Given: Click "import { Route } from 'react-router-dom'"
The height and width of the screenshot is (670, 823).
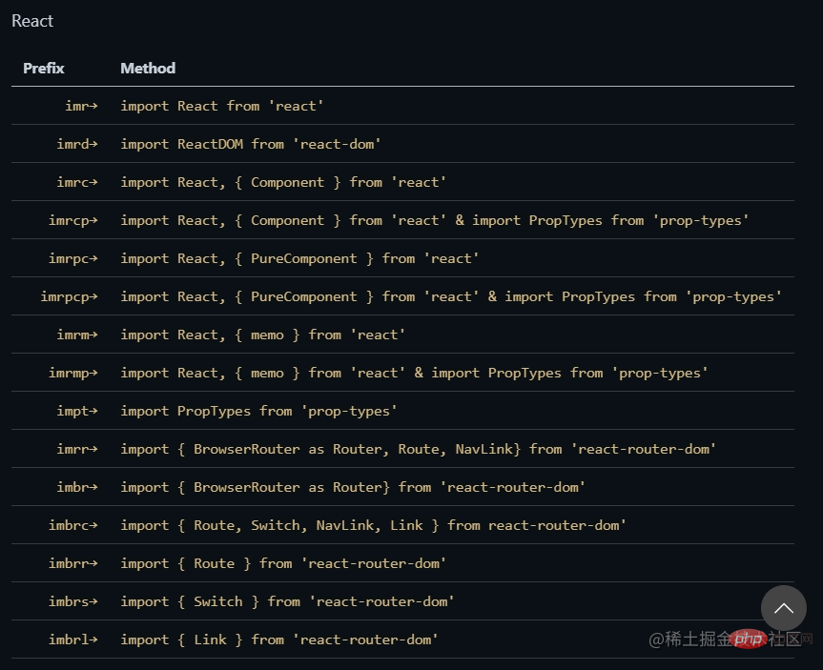Looking at the screenshot, I should pyautogui.click(x=283, y=563).
